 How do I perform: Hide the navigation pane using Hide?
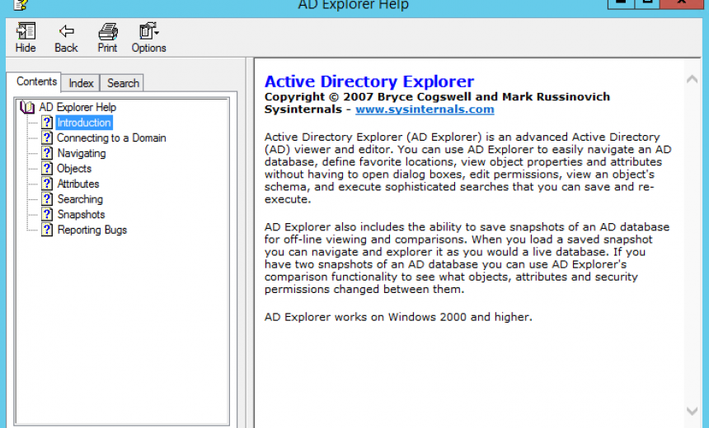26,38
